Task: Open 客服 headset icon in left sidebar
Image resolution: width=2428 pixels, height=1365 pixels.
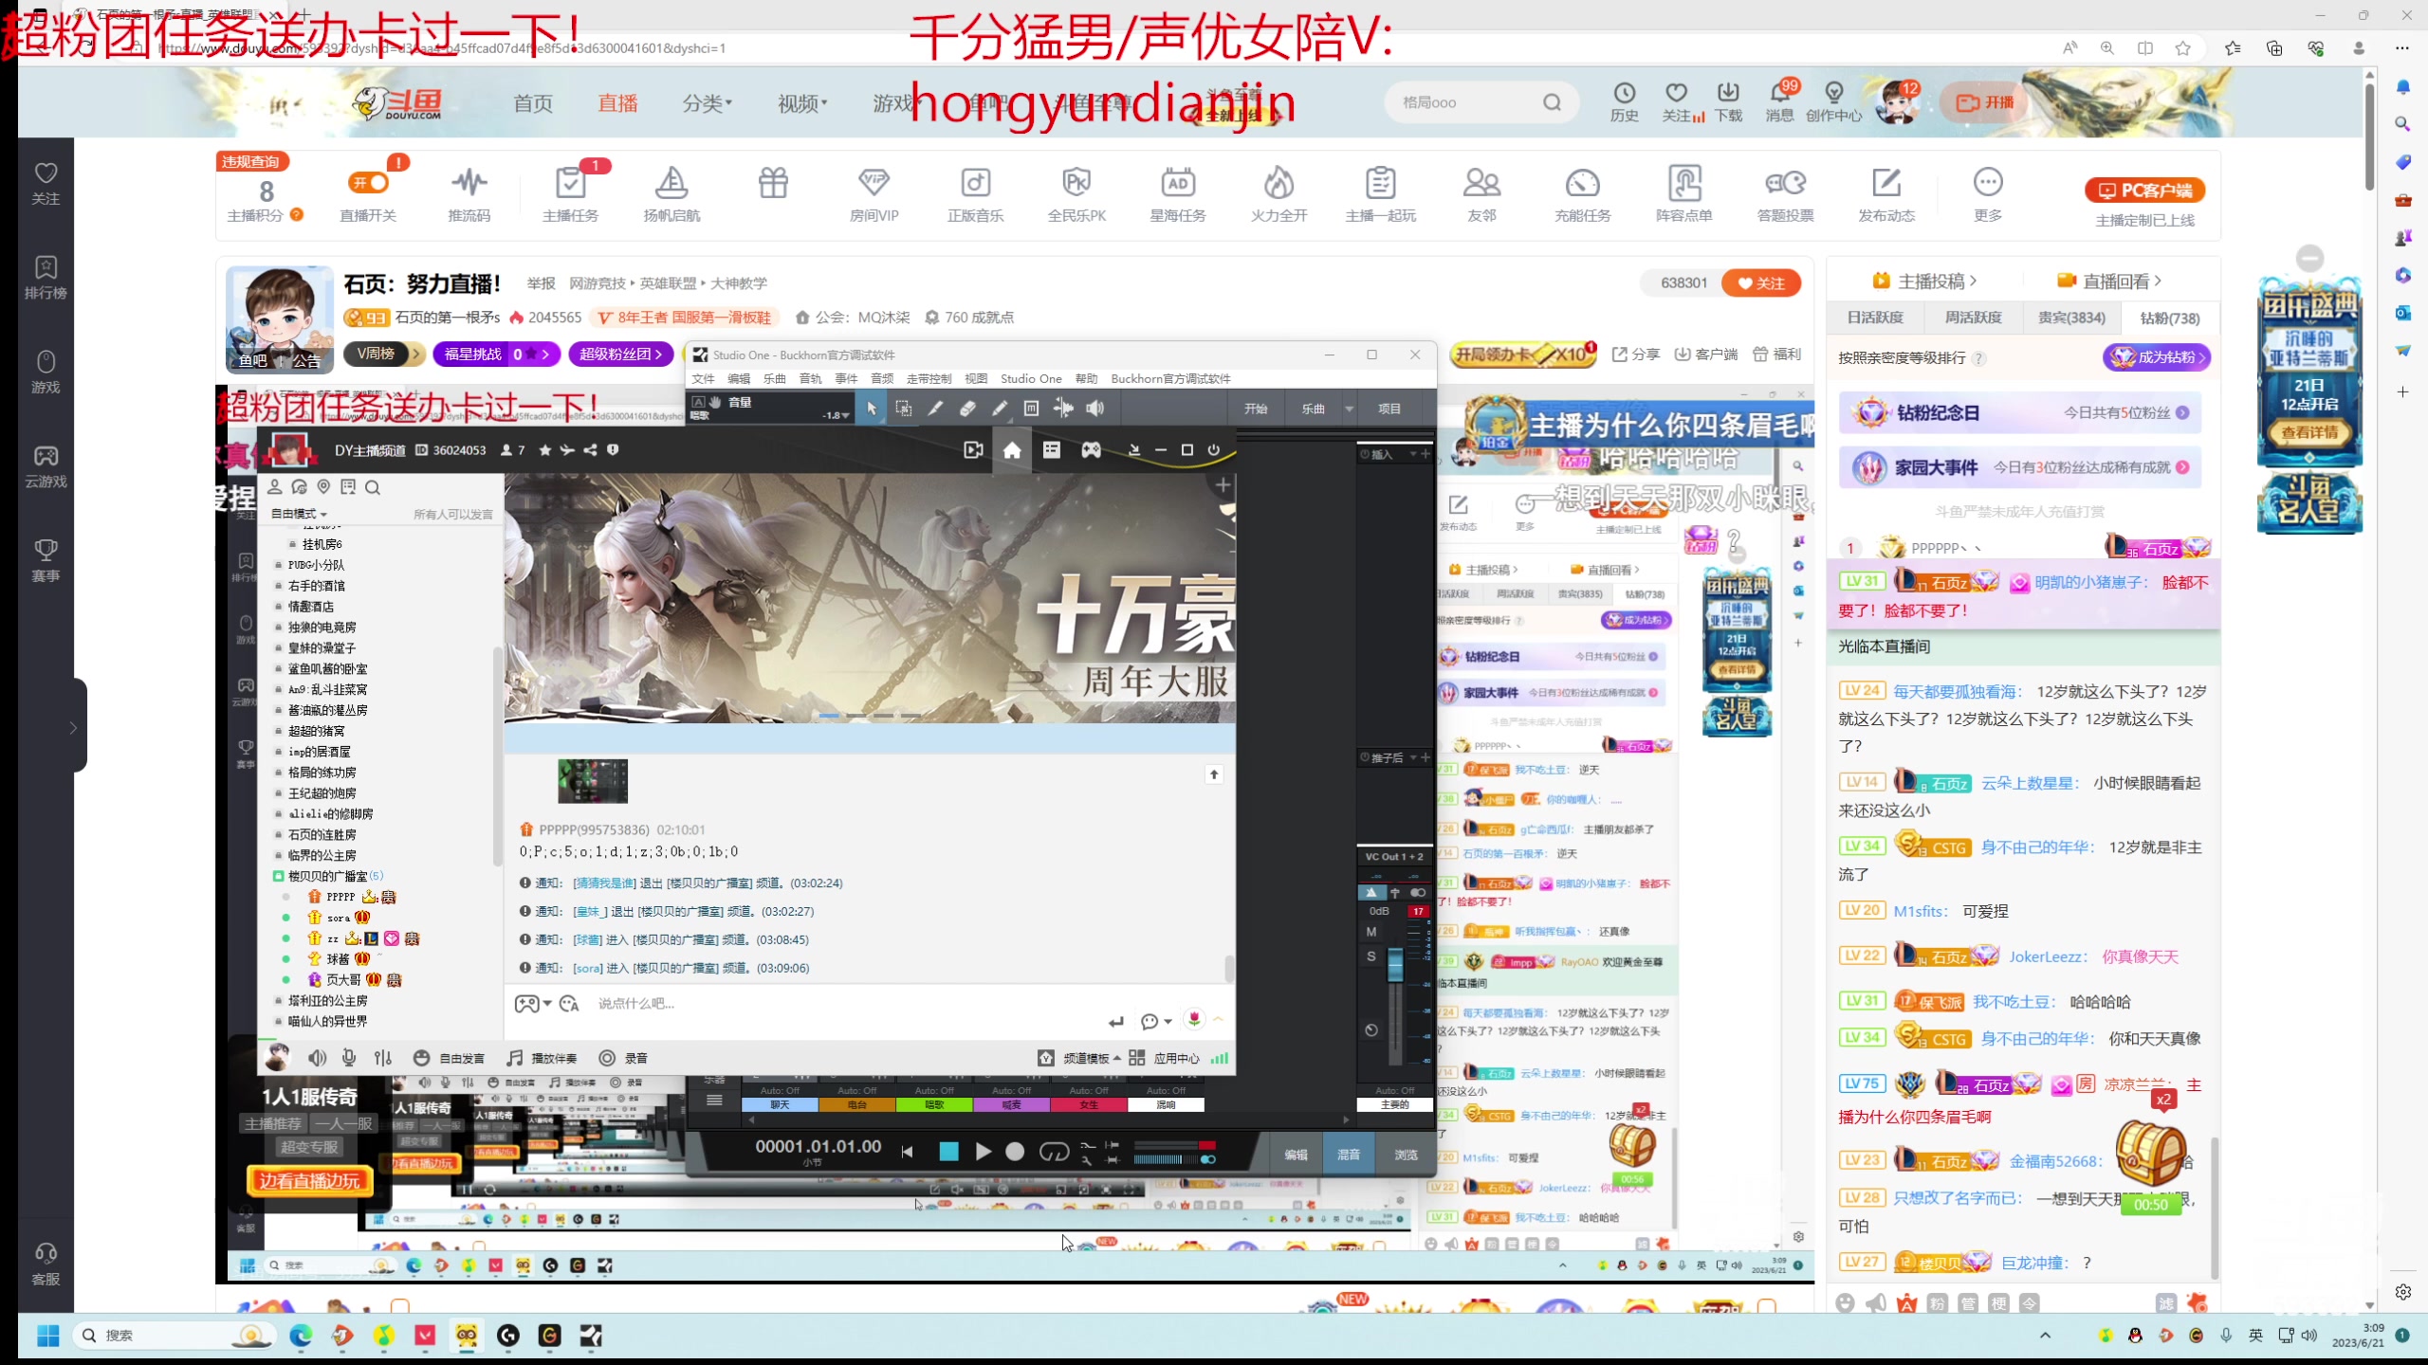Action: [x=46, y=1265]
